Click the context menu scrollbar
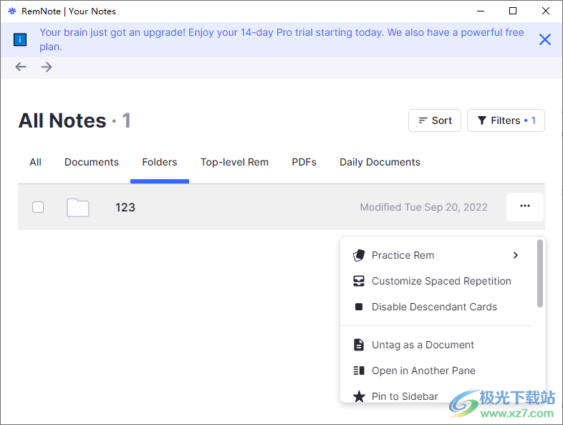The width and height of the screenshot is (563, 425). click(539, 274)
